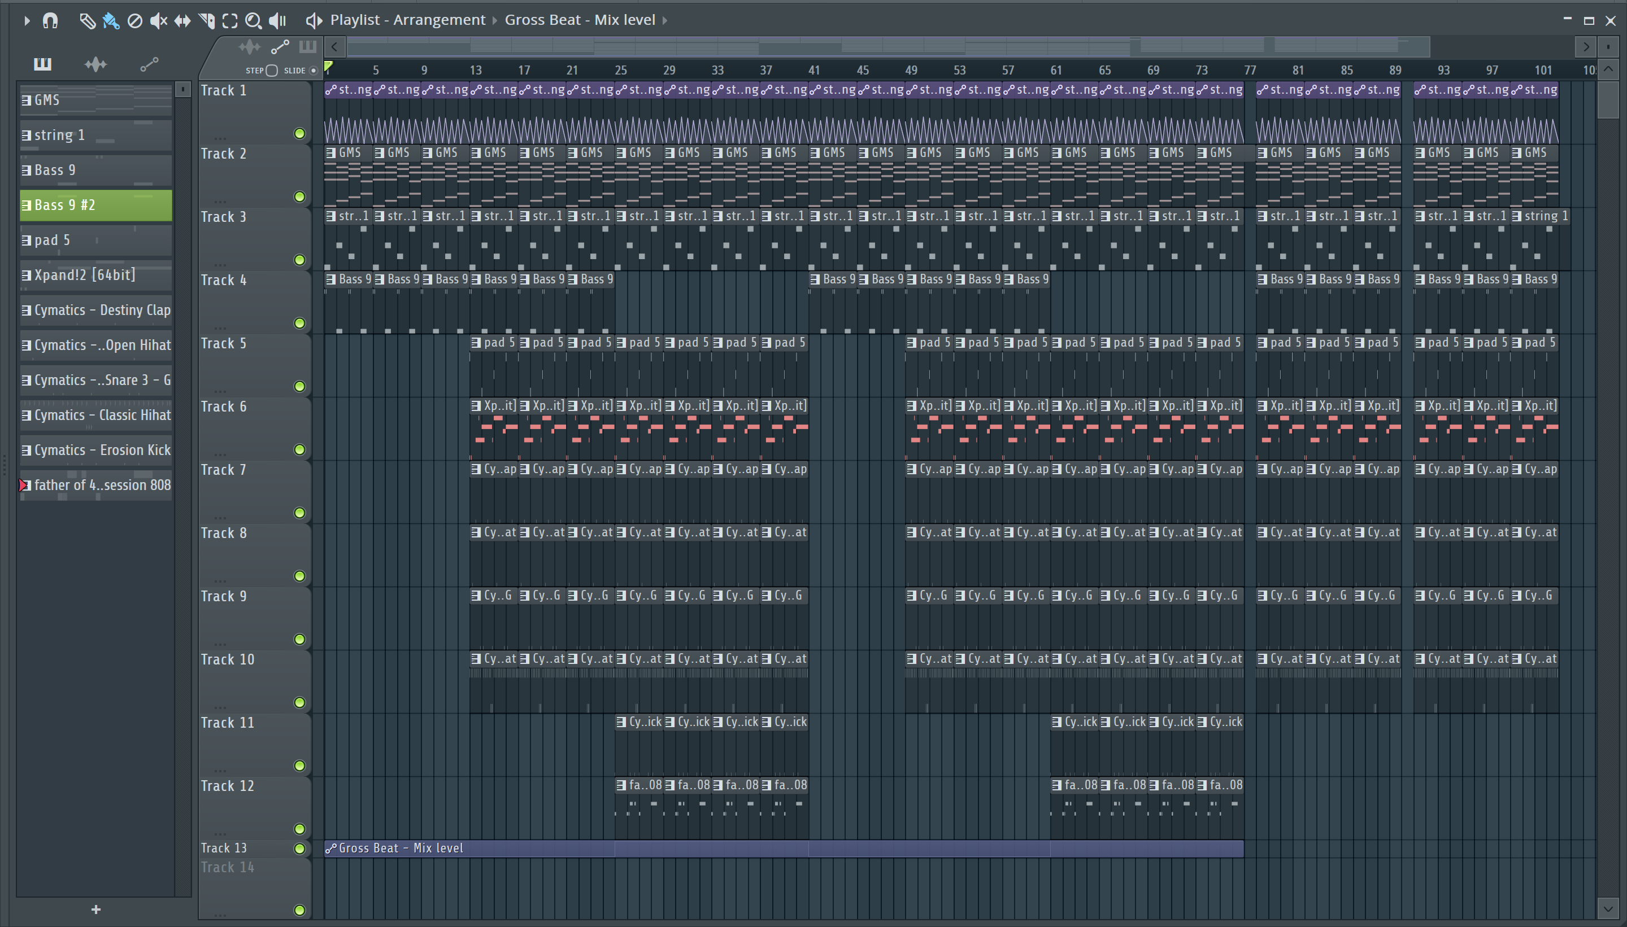Select the Paint brush tool
Screen dimensions: 1627x927
pyautogui.click(x=111, y=20)
